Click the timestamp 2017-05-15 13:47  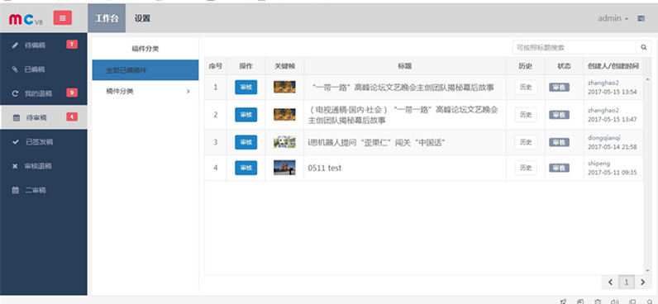click(x=613, y=120)
